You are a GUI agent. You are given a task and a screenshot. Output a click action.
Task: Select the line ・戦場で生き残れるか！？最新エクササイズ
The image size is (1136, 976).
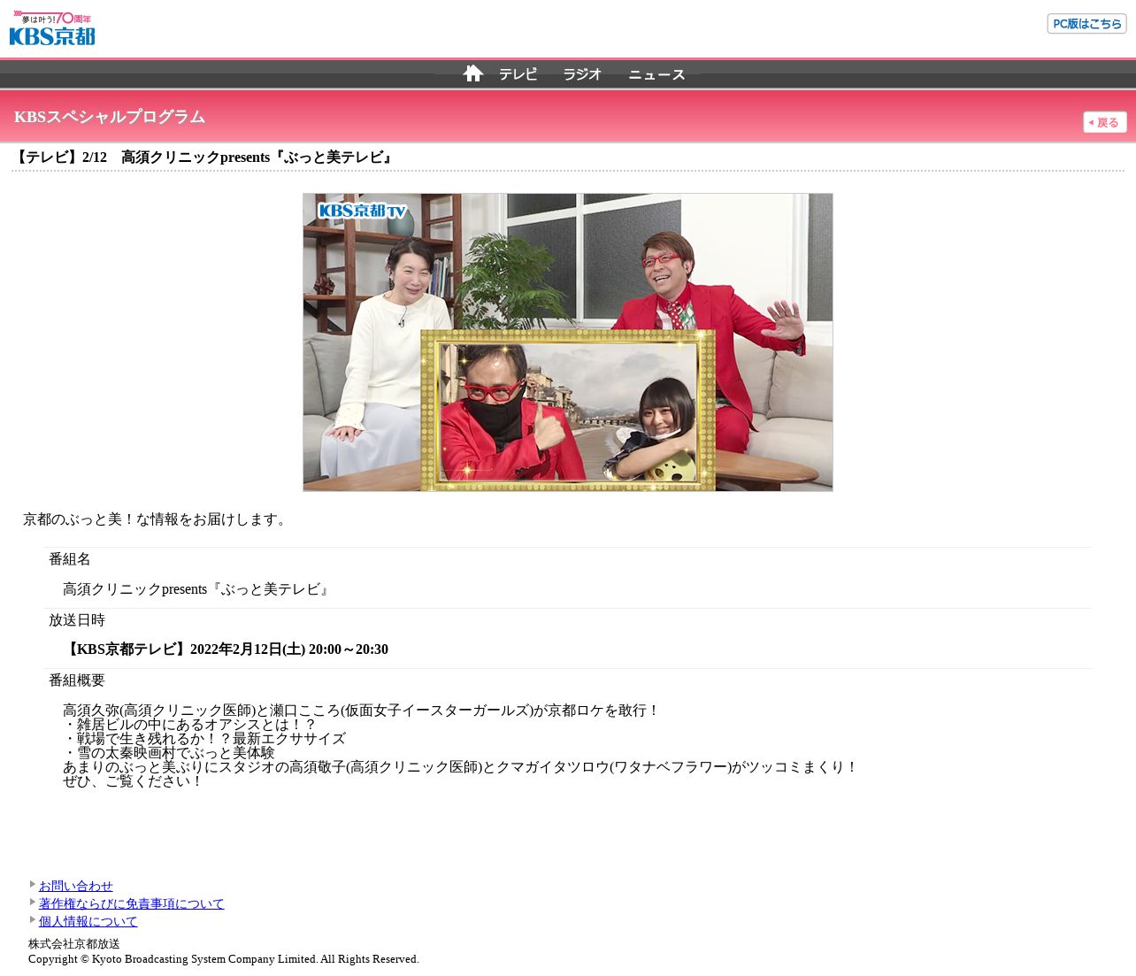(204, 739)
